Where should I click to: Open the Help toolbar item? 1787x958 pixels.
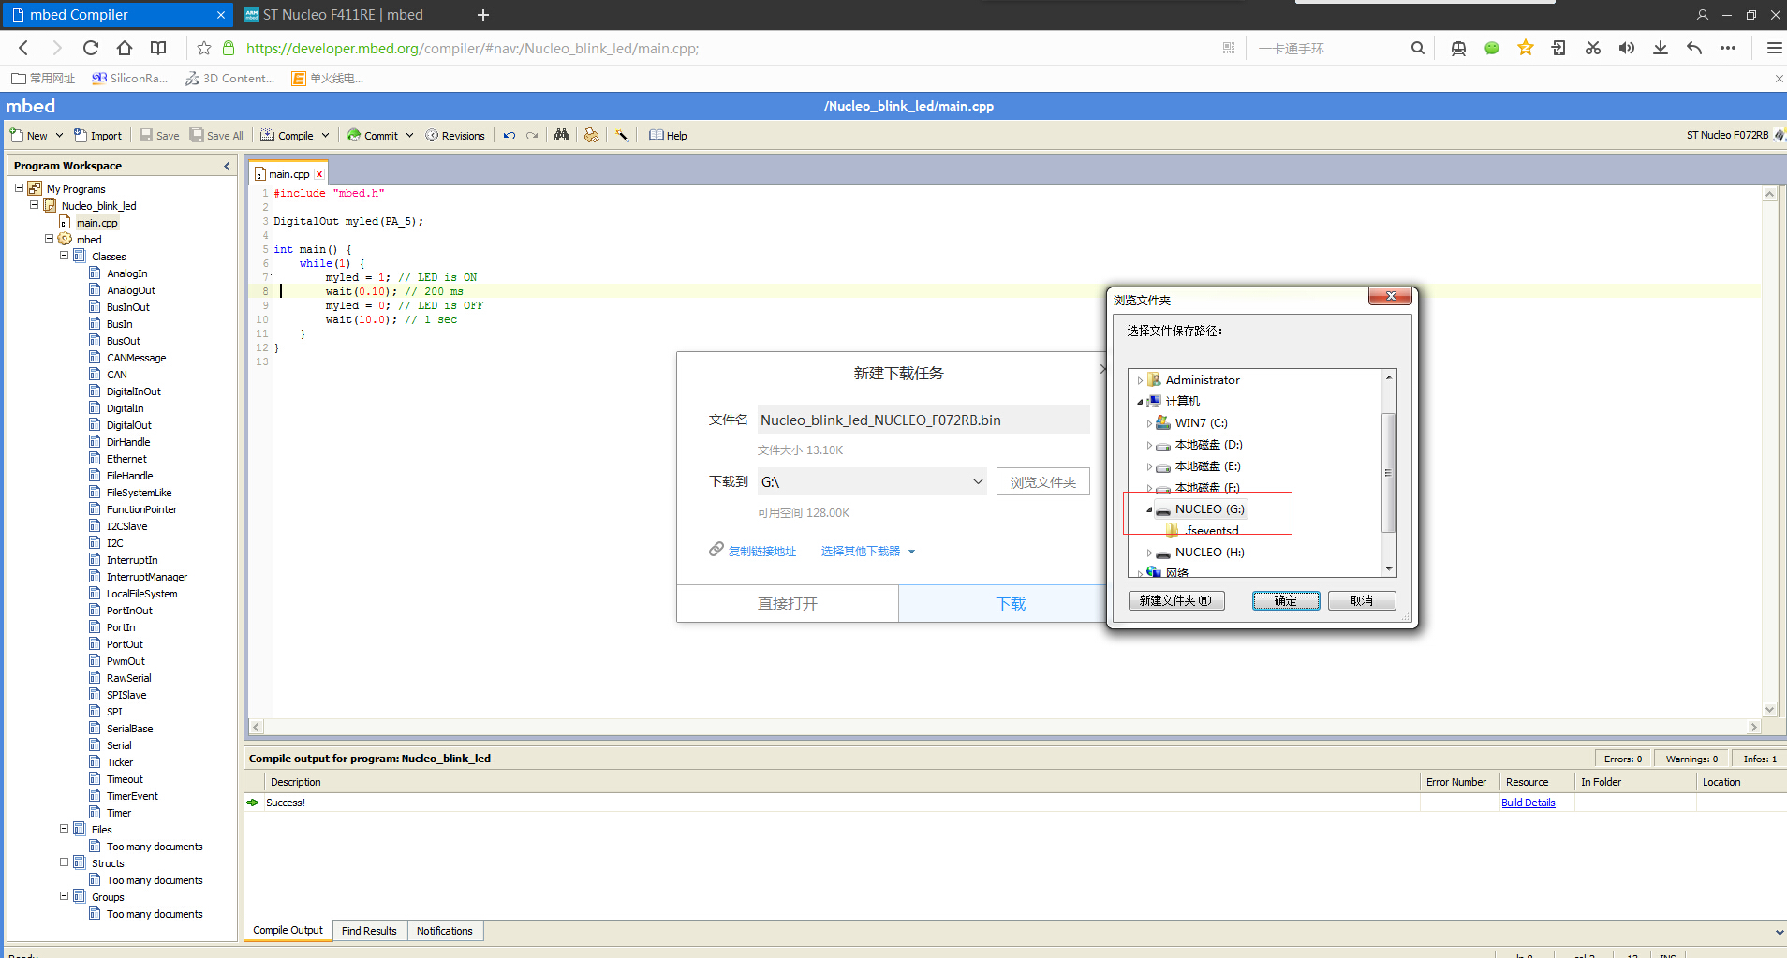668,136
